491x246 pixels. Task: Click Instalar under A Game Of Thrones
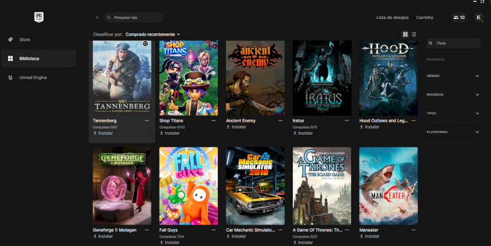(303, 242)
